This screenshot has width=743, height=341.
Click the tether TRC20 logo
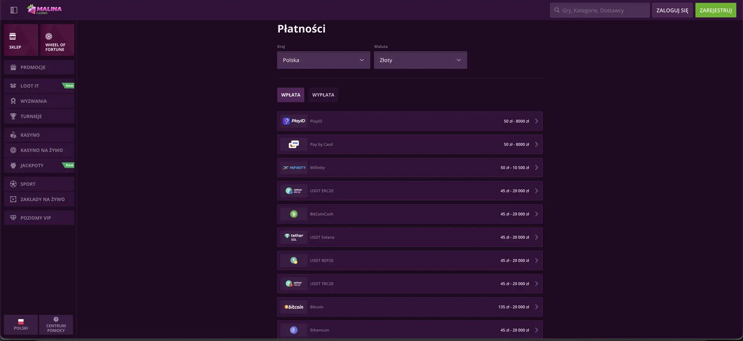294,284
